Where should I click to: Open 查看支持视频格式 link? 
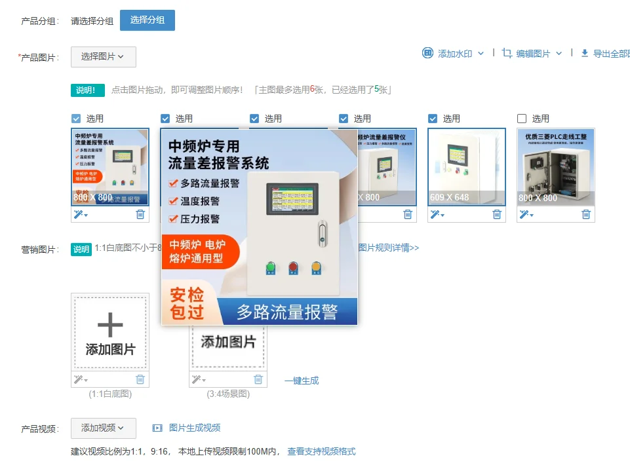[x=321, y=452]
